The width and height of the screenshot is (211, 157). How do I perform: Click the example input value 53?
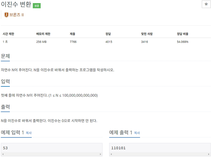[5, 148]
